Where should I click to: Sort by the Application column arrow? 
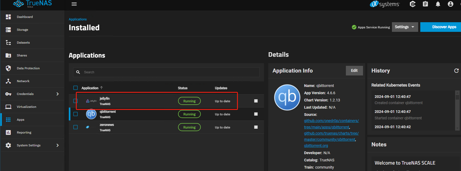tap(101, 88)
